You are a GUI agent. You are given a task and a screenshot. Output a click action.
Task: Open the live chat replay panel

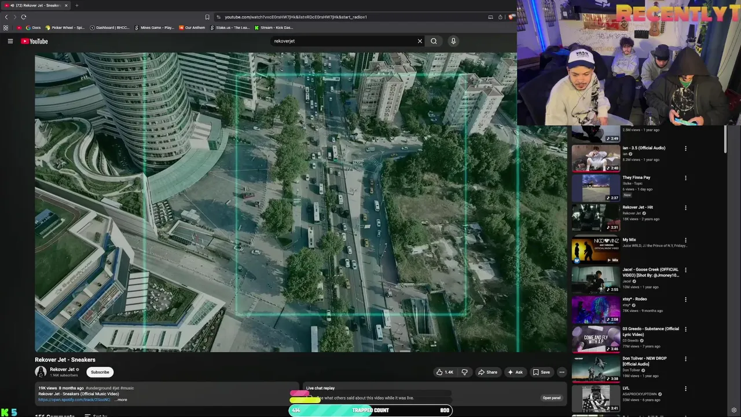pos(551,398)
